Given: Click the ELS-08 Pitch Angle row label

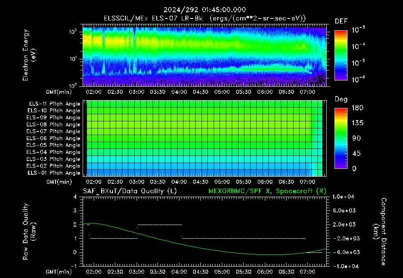Looking at the screenshot, I should [53, 124].
